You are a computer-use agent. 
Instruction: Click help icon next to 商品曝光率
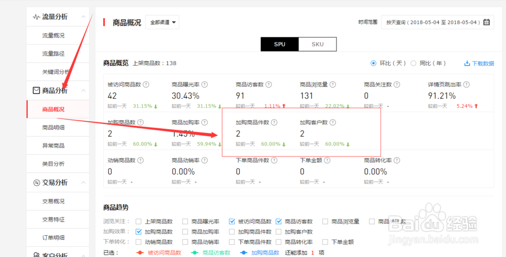(x=204, y=85)
